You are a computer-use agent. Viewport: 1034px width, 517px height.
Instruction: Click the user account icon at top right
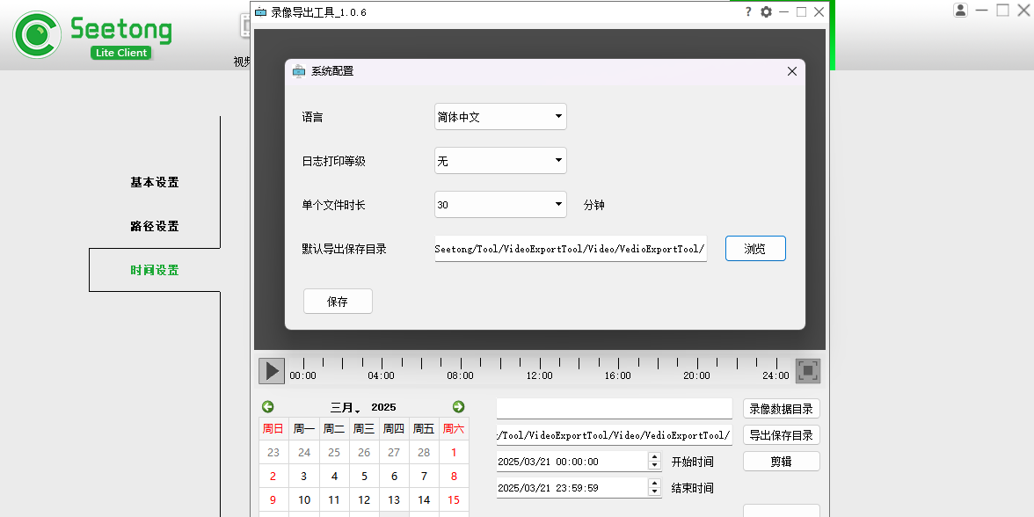pos(960,11)
